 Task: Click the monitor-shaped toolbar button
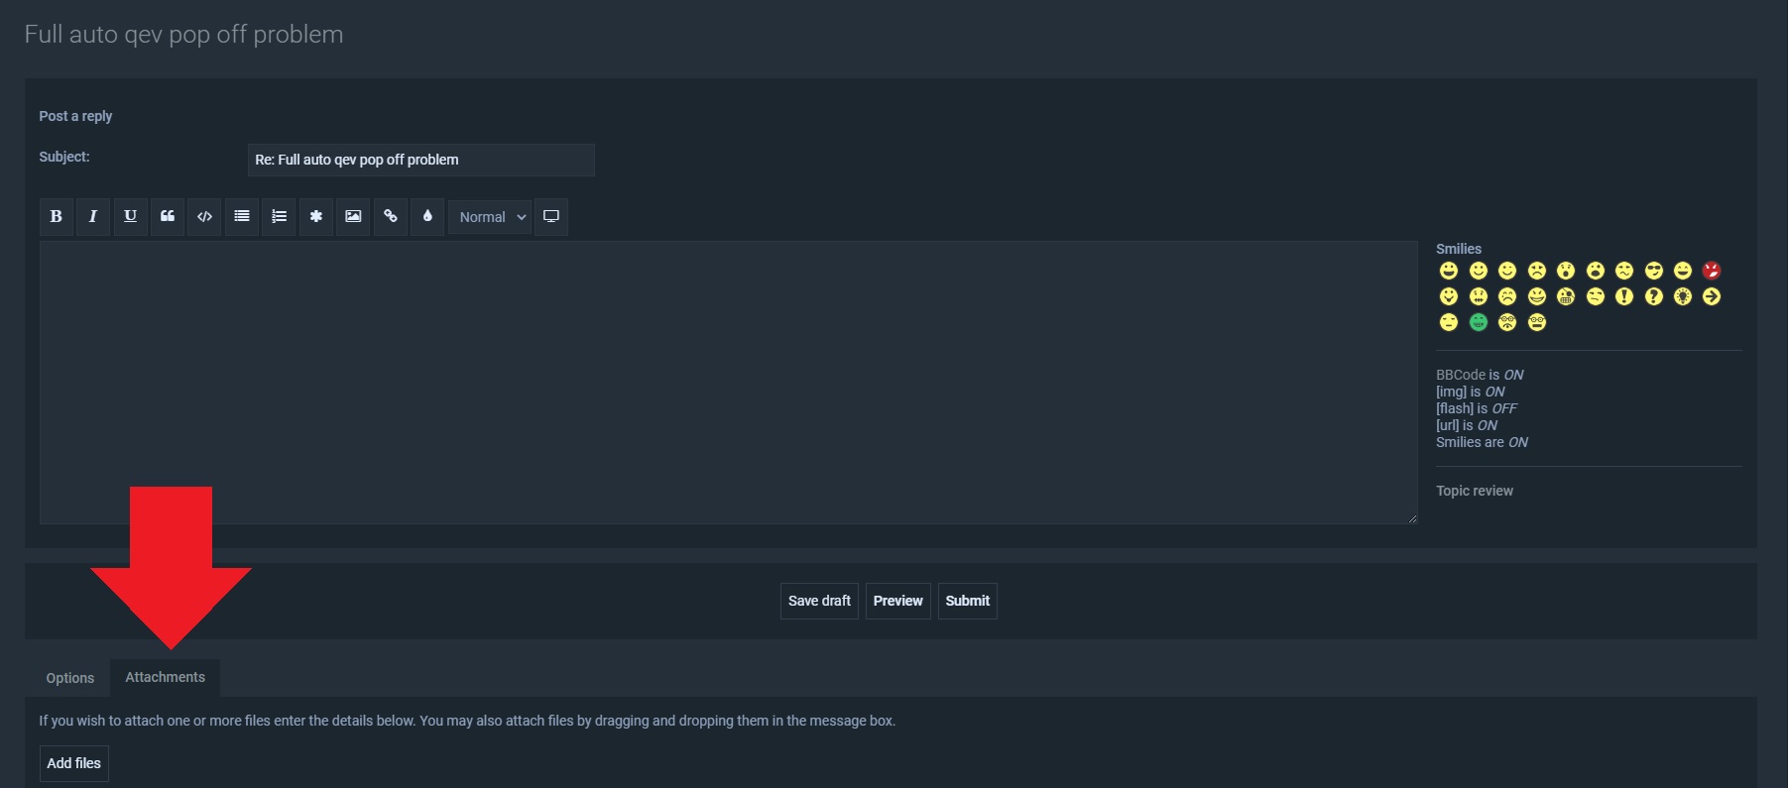pyautogui.click(x=551, y=216)
